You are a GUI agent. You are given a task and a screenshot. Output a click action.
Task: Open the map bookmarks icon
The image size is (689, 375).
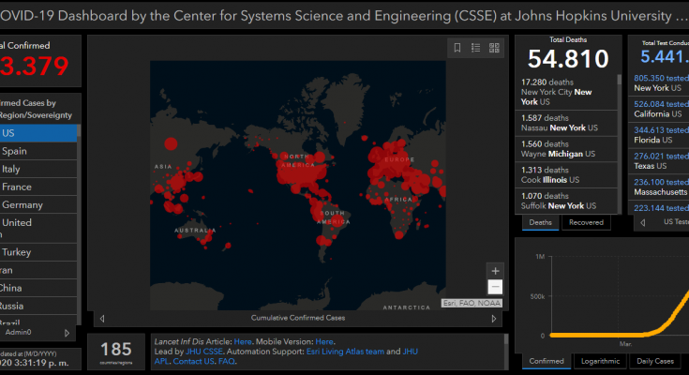point(457,48)
